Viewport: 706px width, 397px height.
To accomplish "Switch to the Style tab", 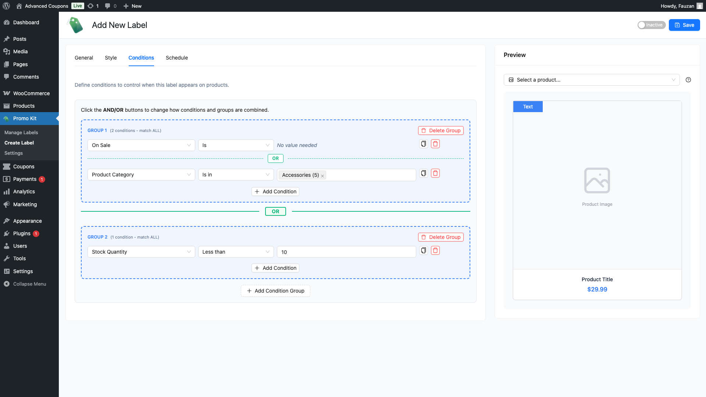I will (x=111, y=58).
